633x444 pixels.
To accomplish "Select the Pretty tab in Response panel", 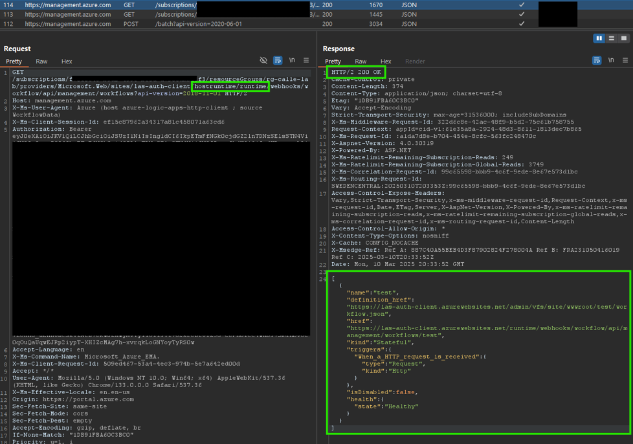I will point(333,61).
